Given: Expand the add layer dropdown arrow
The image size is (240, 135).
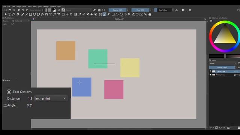Looking at the screenshot, I should (x=213, y=127).
